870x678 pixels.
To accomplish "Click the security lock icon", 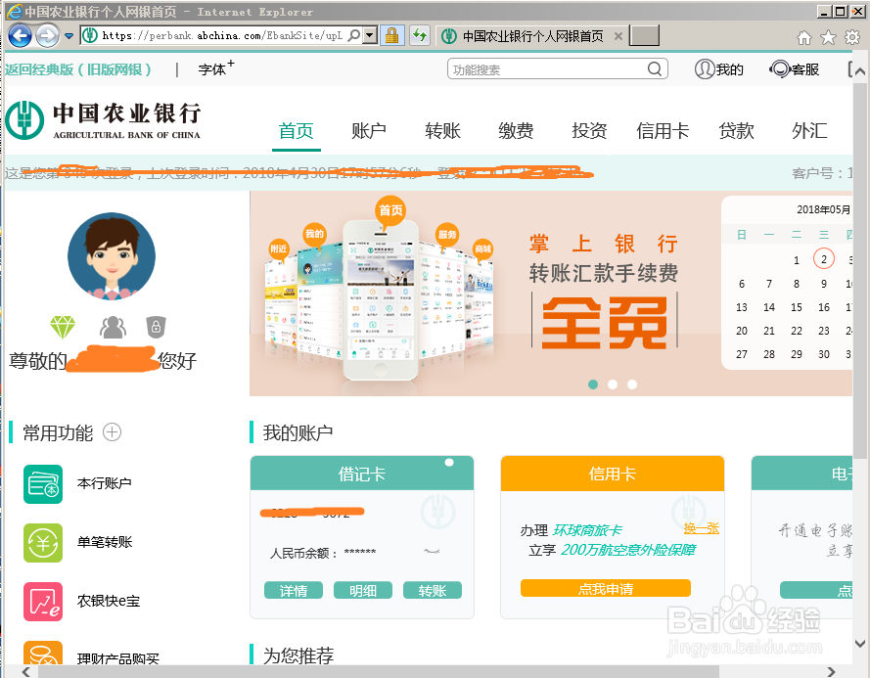I will click(x=391, y=35).
